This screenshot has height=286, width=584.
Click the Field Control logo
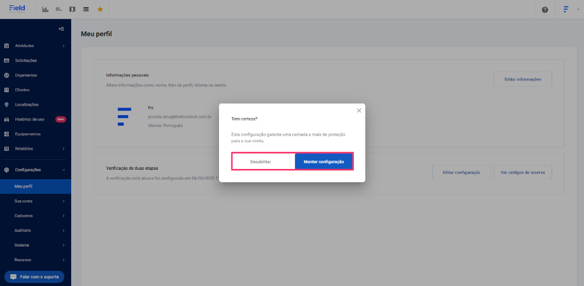pyautogui.click(x=17, y=9)
